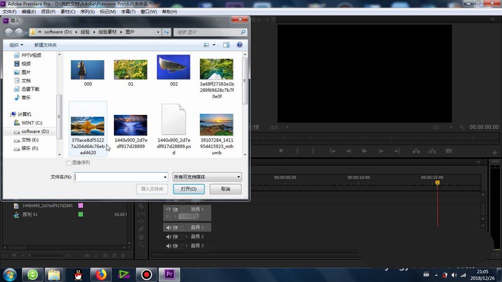
Task: Toggle sync lock for 音频 1 track
Action: pos(175,227)
